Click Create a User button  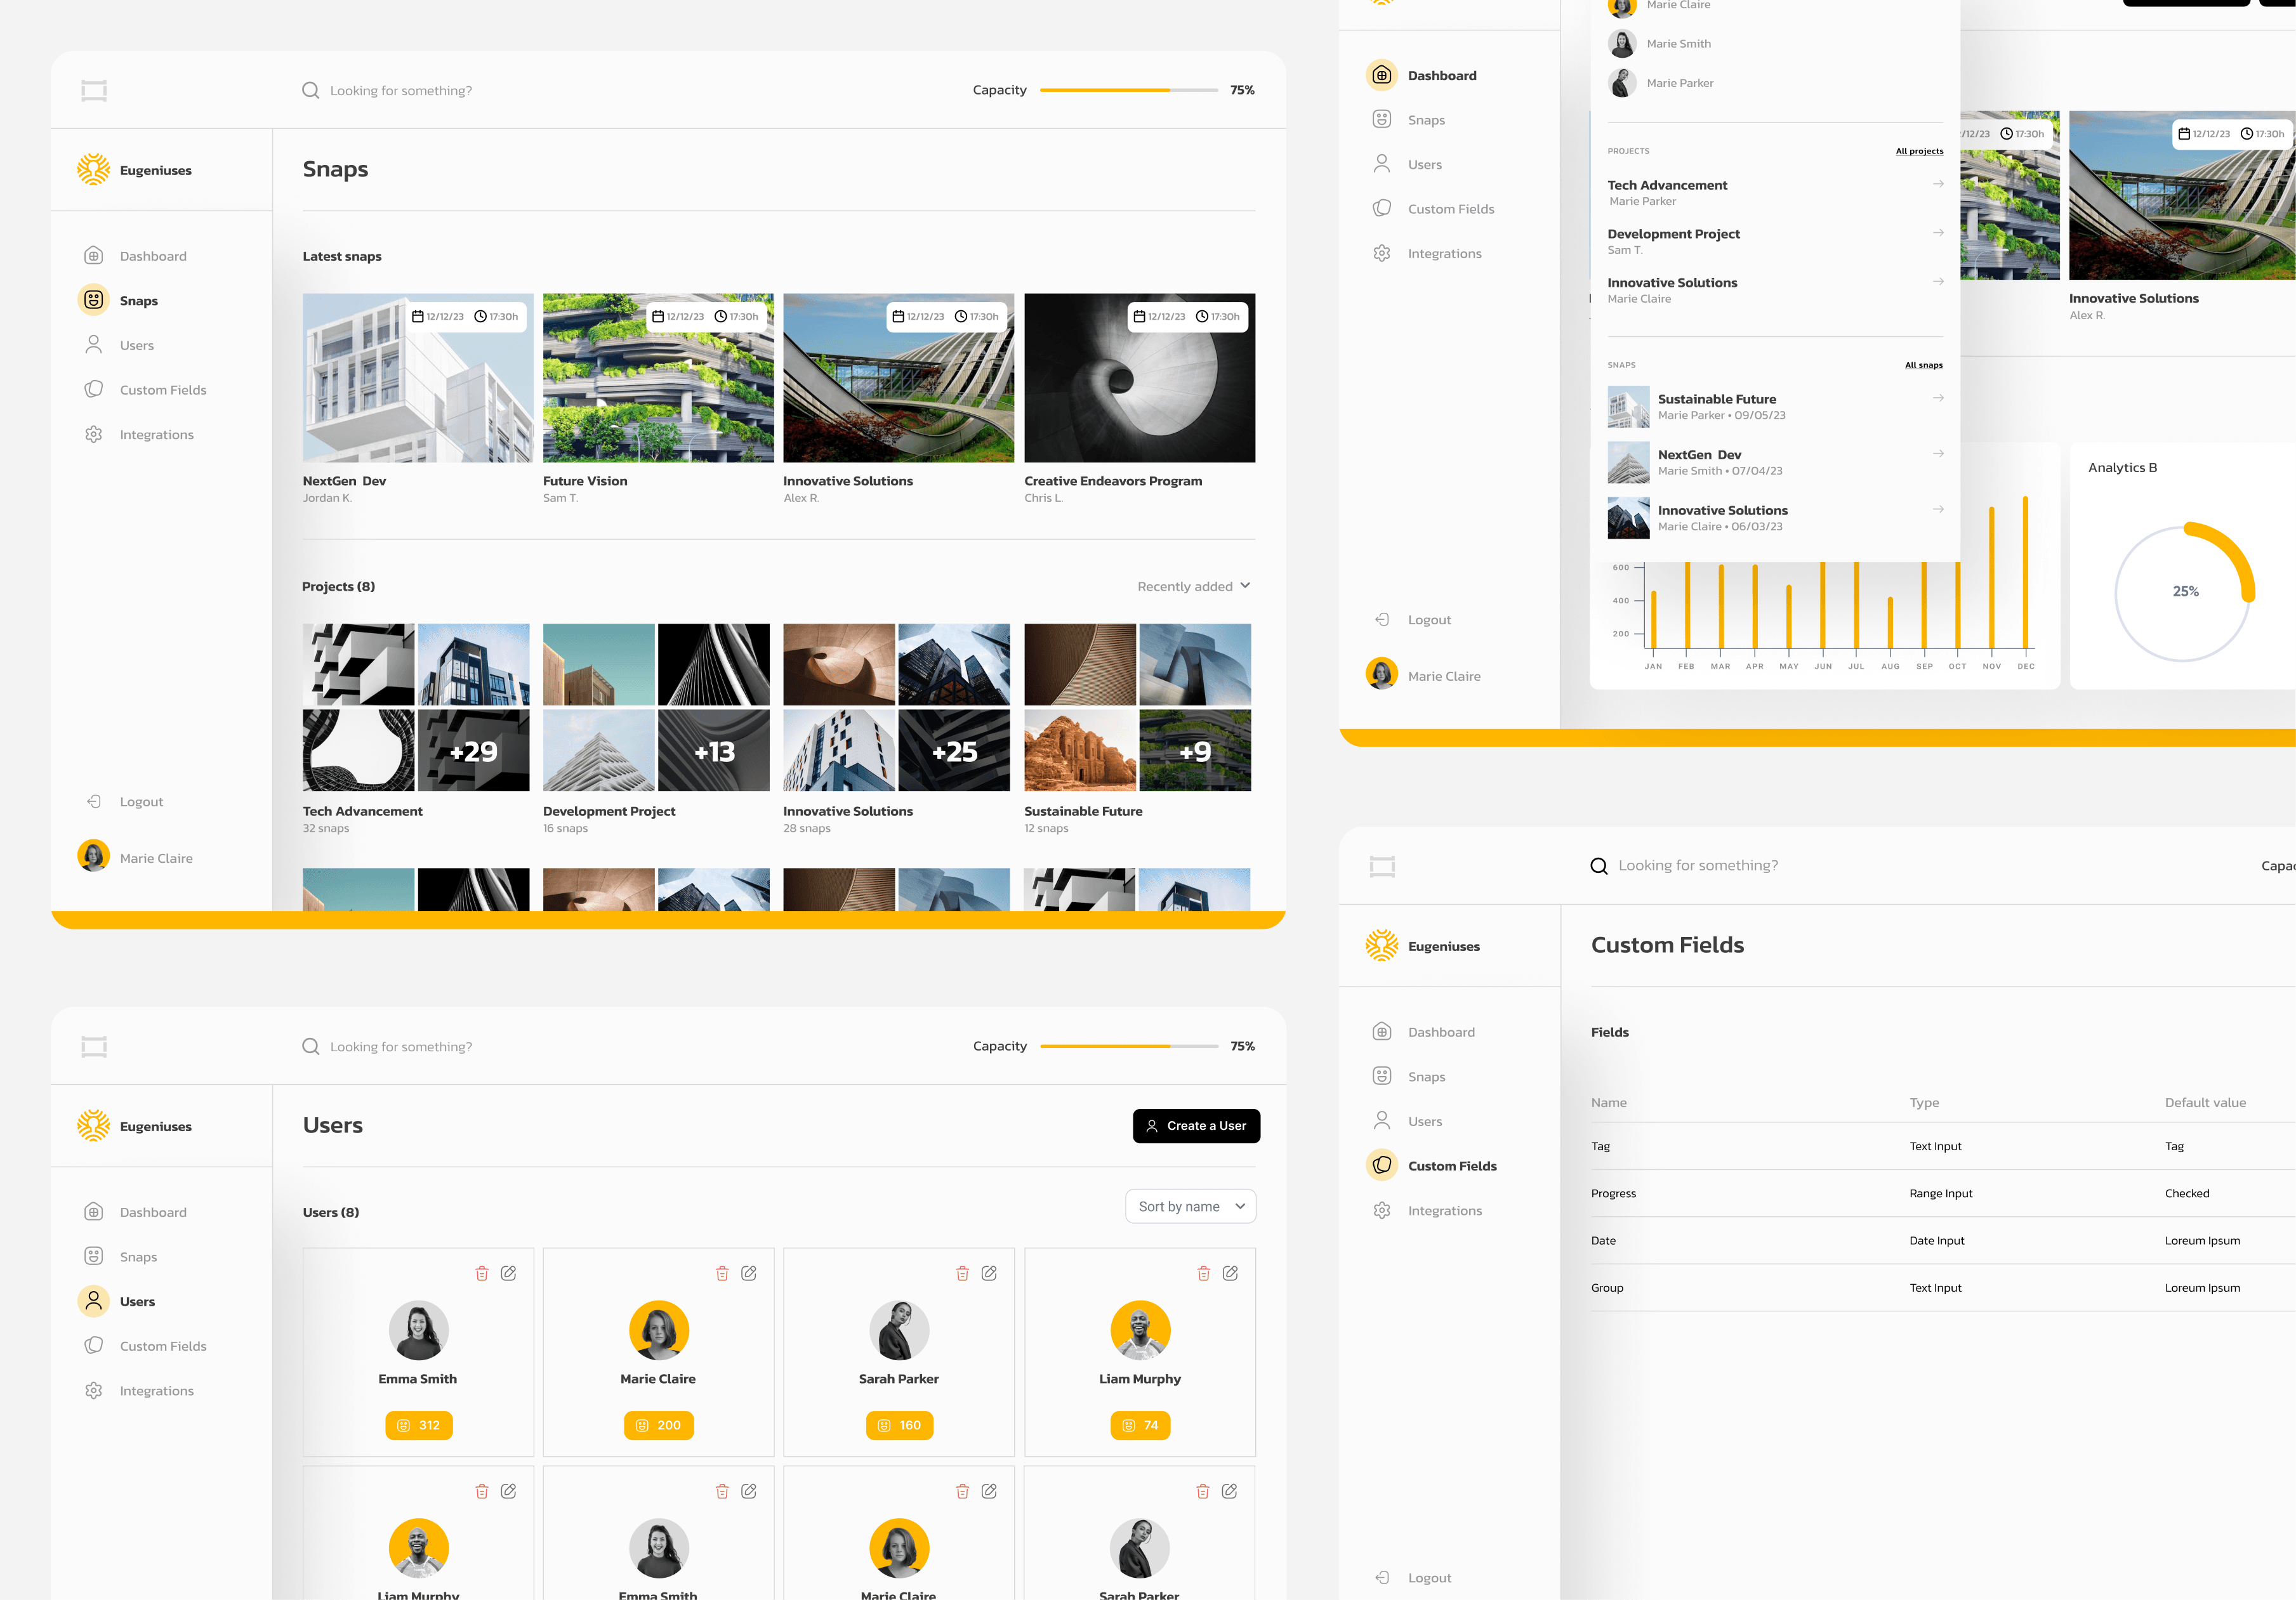[1196, 1126]
